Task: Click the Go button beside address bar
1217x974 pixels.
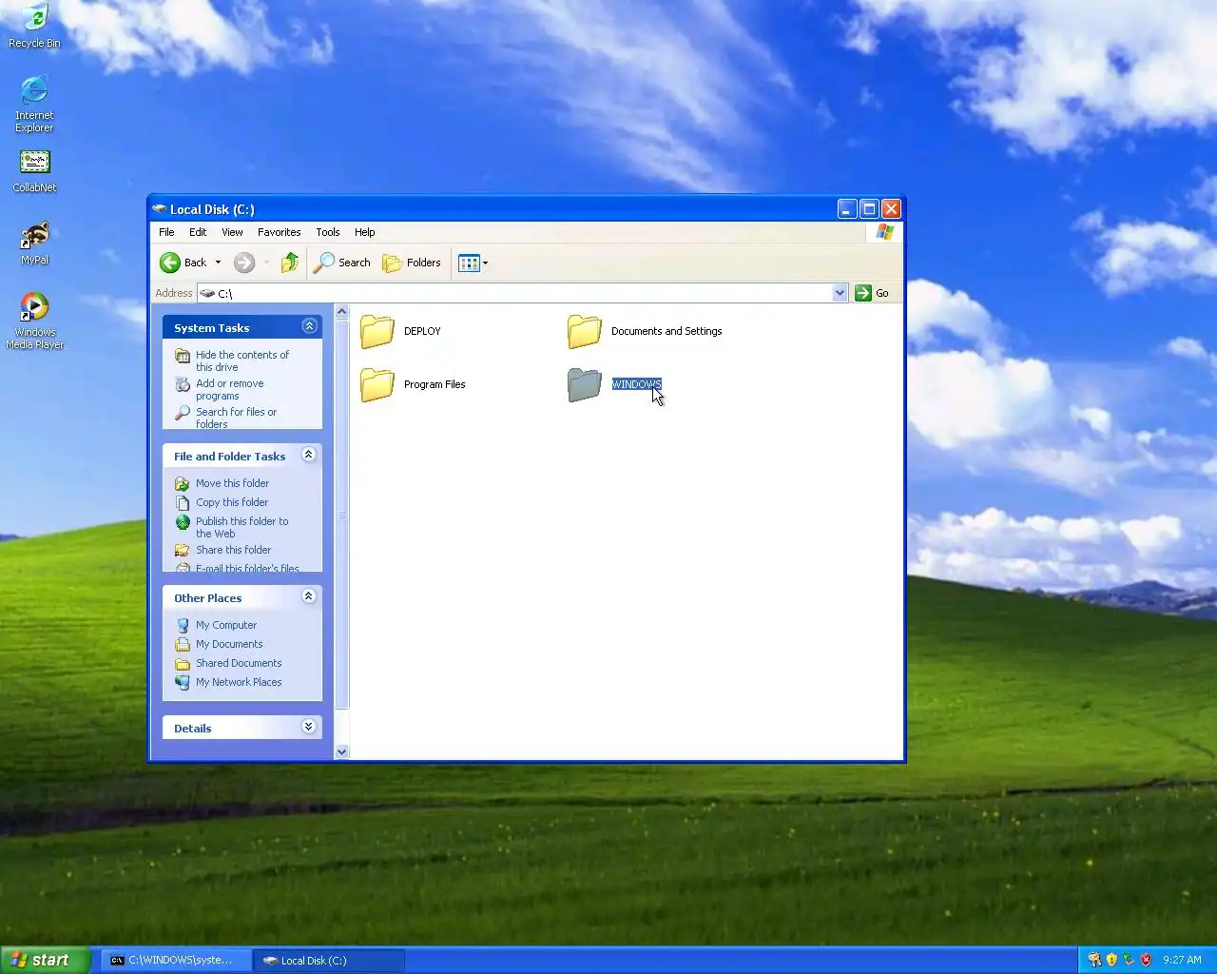Action: point(873,293)
